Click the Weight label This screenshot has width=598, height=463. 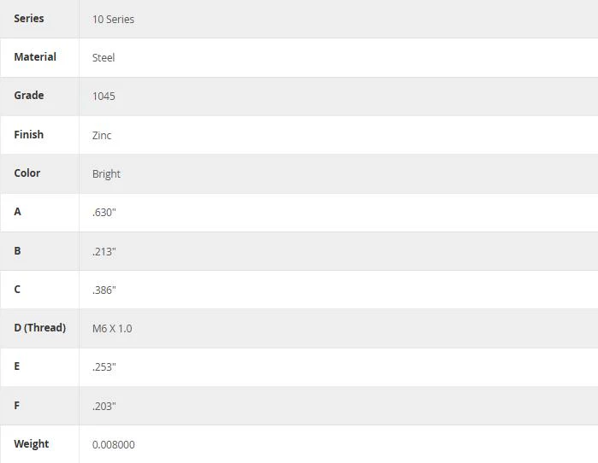(32, 444)
